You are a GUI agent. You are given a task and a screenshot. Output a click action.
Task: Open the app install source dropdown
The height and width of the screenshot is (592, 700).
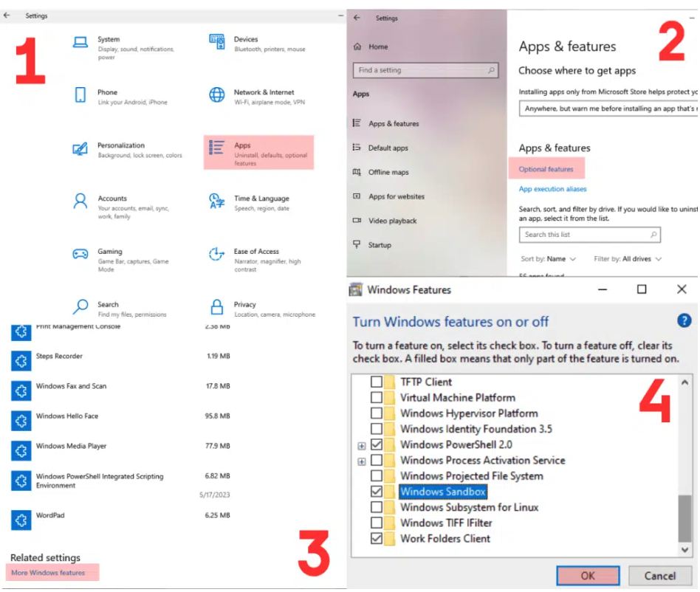tap(608, 109)
